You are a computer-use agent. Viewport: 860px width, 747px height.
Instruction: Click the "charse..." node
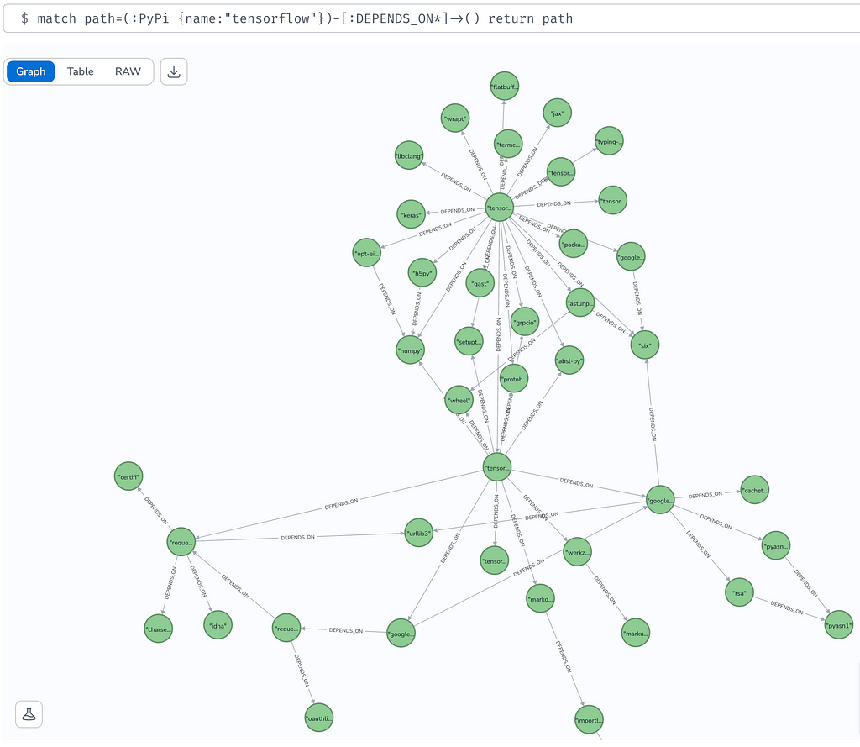click(x=159, y=629)
